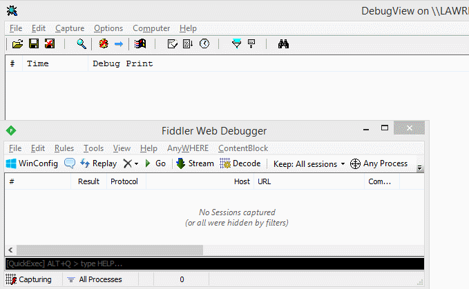Sort by the URL column in Fiddler

pyautogui.click(x=309, y=181)
